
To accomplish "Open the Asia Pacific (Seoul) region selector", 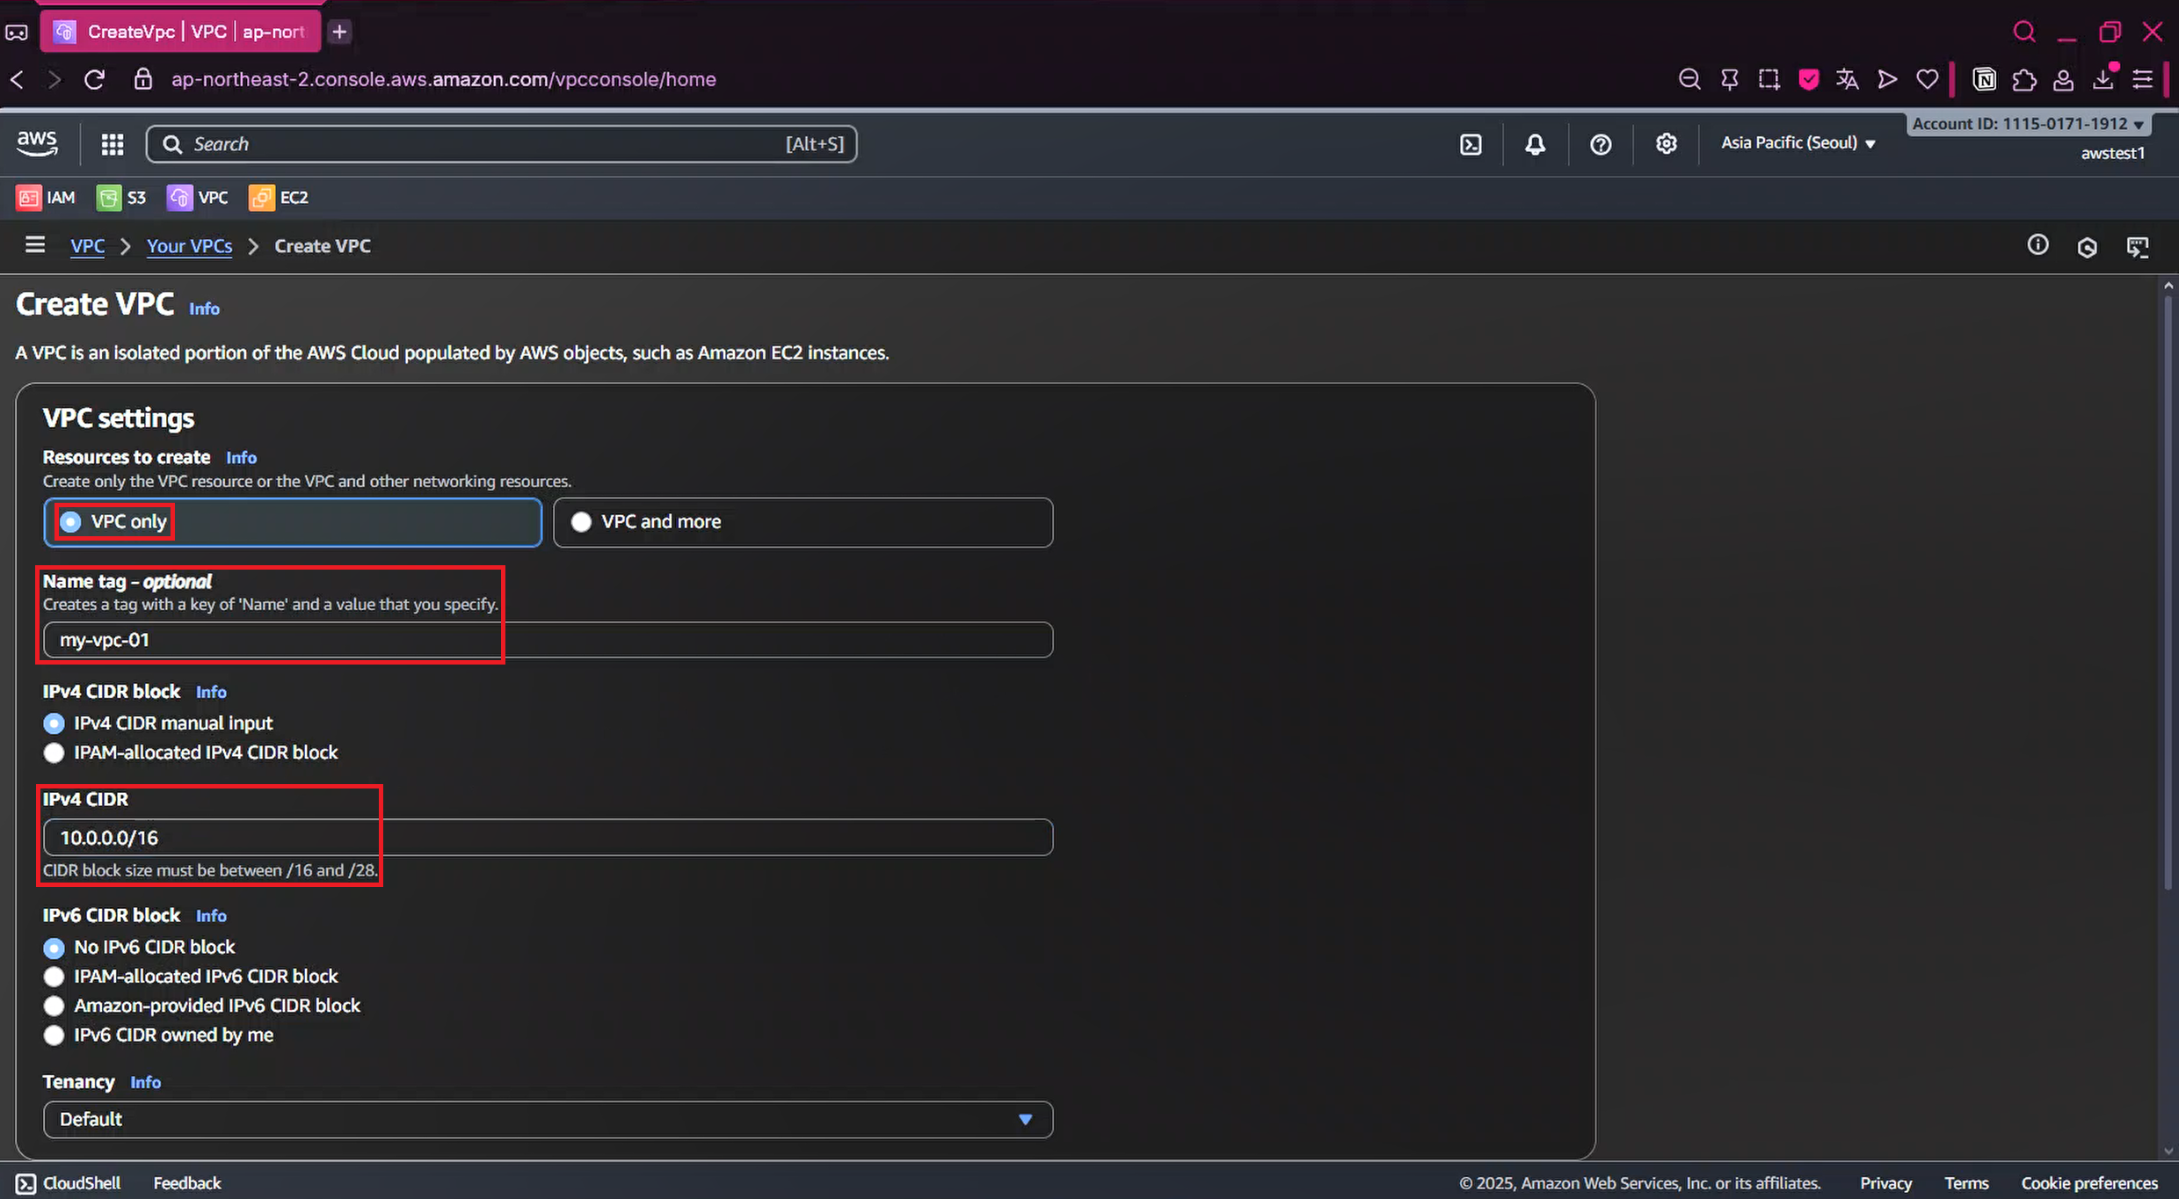I will [1798, 143].
